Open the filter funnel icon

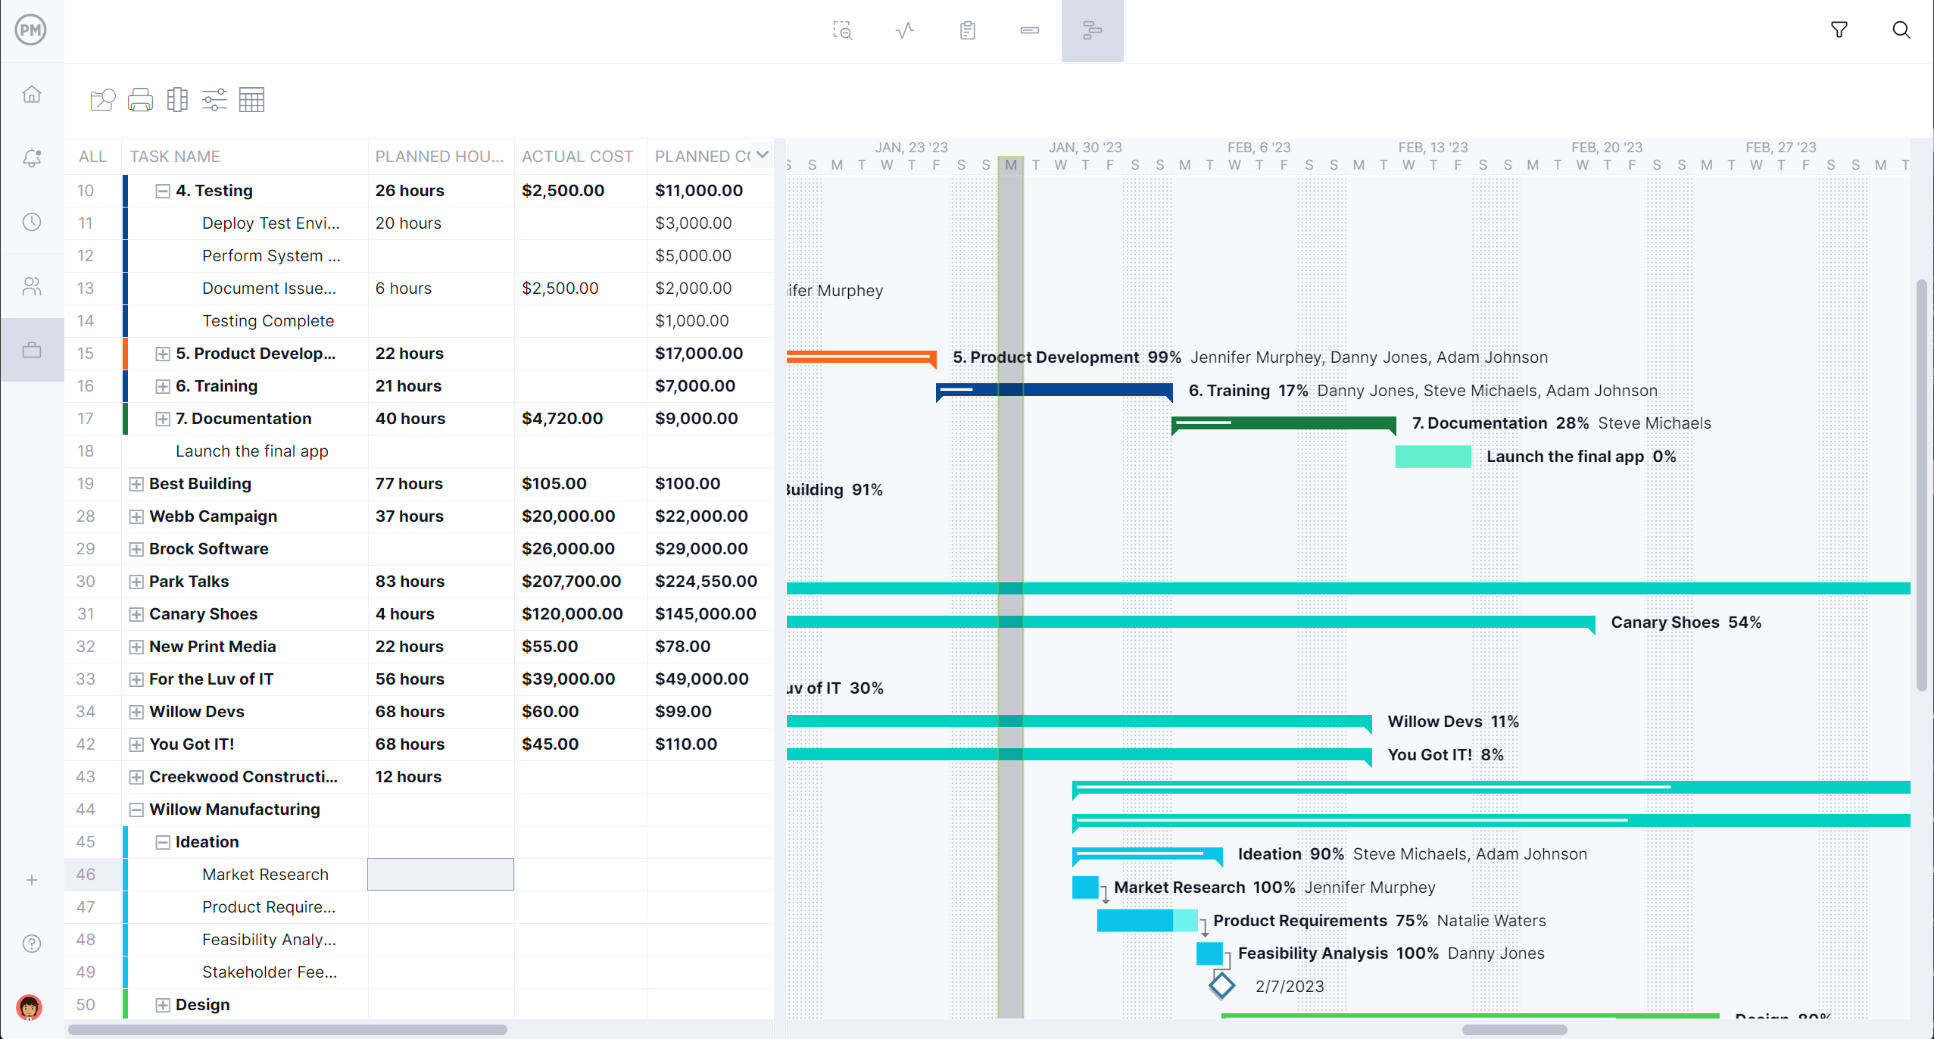click(x=1839, y=30)
